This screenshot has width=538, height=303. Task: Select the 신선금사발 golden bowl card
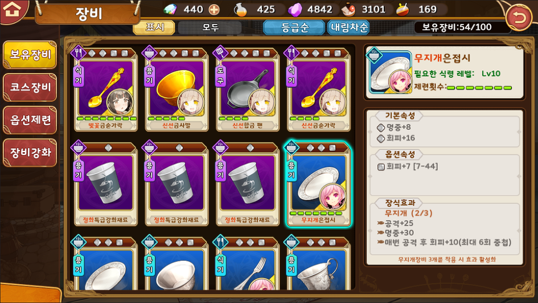pos(176,89)
